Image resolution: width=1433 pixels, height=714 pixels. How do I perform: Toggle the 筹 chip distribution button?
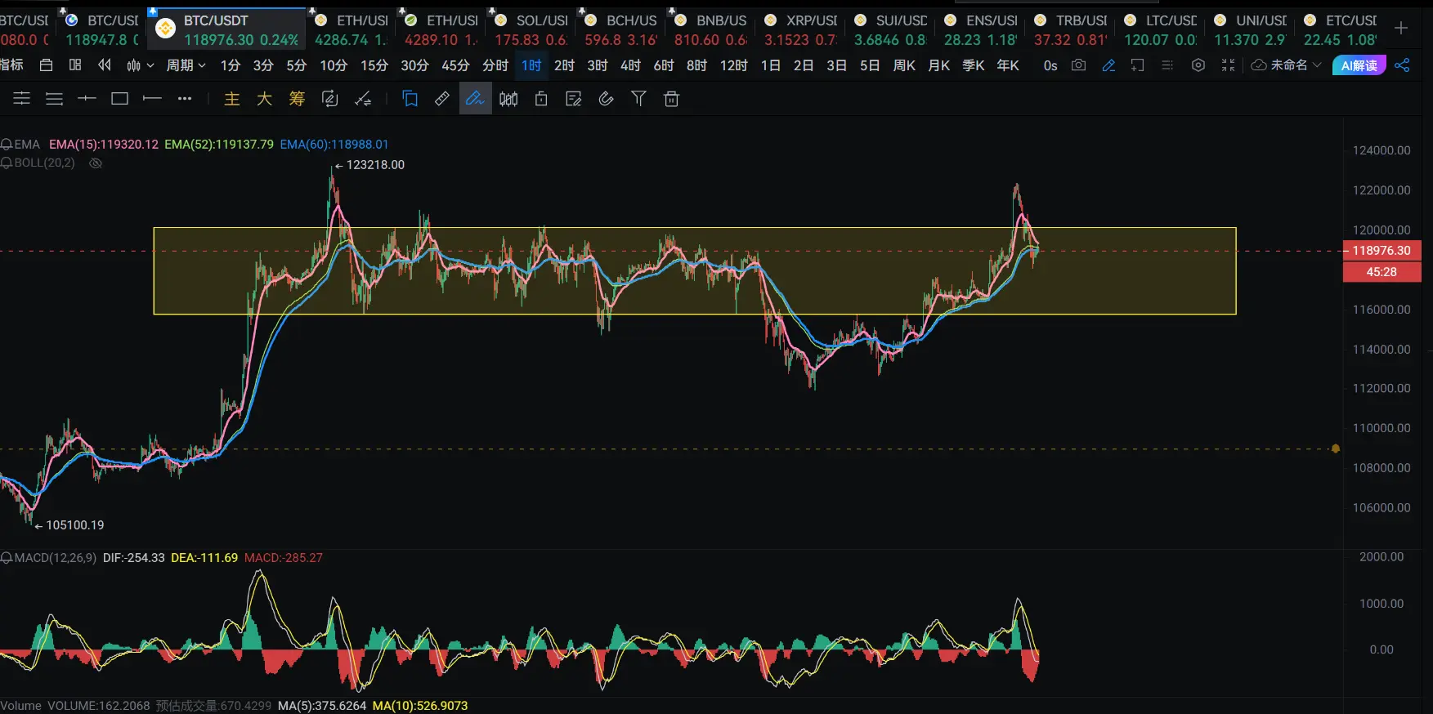coord(297,99)
